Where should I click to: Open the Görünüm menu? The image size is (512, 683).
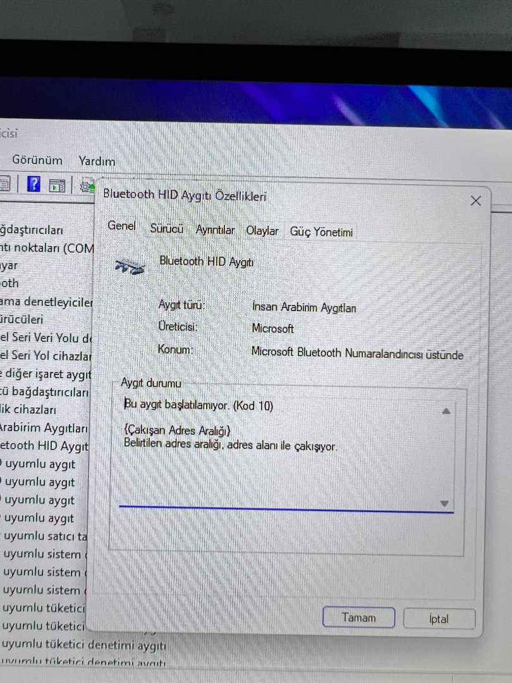[37, 160]
